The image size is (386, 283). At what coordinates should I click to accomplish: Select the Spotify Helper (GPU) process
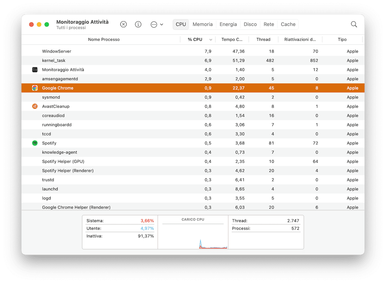tap(193, 162)
